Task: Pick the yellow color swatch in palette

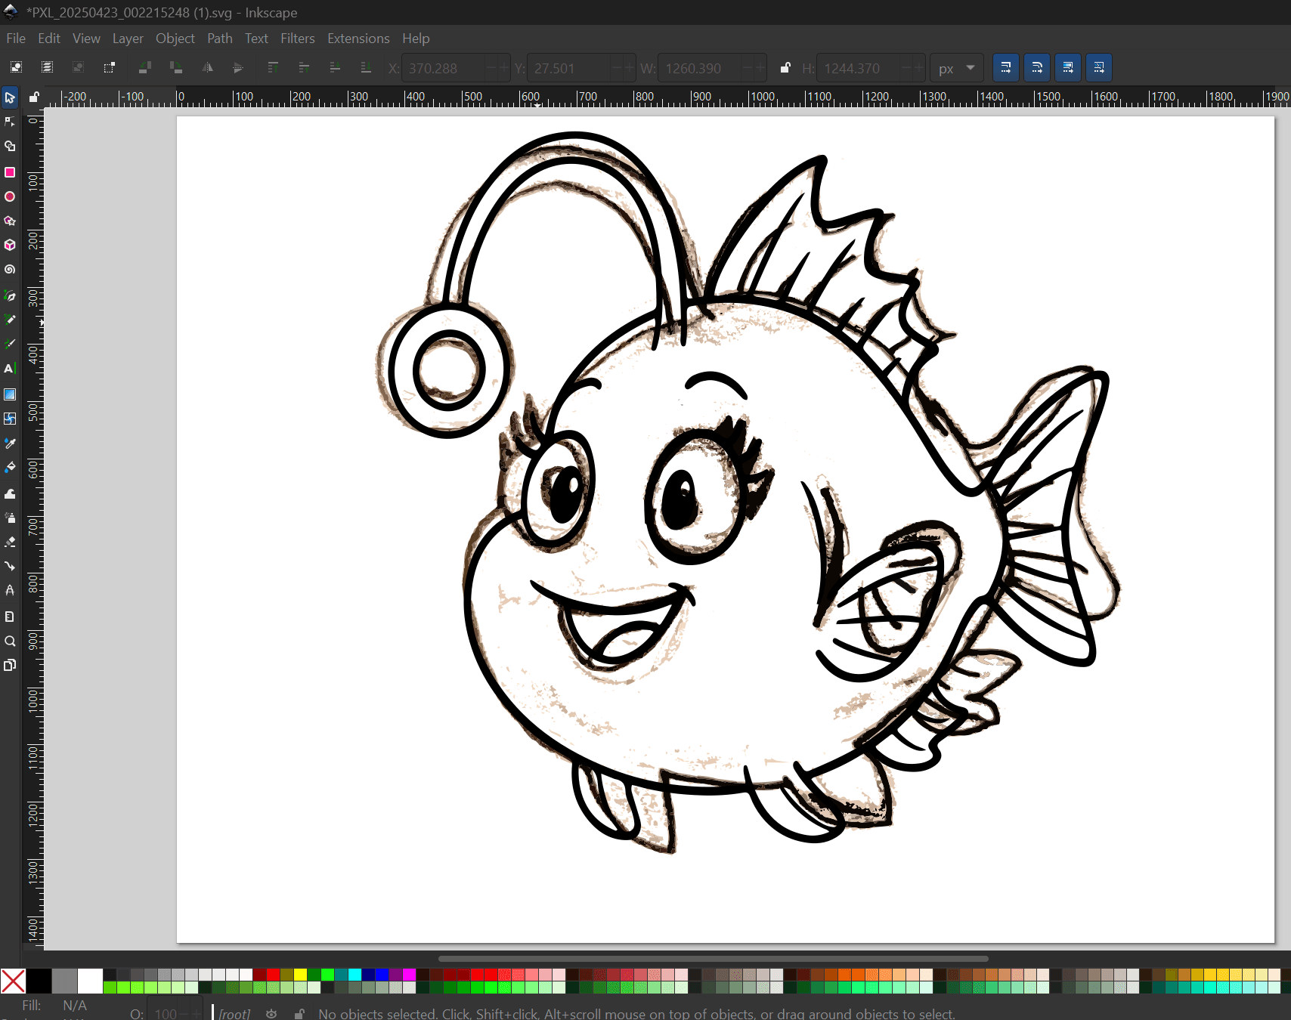Action: [x=300, y=975]
